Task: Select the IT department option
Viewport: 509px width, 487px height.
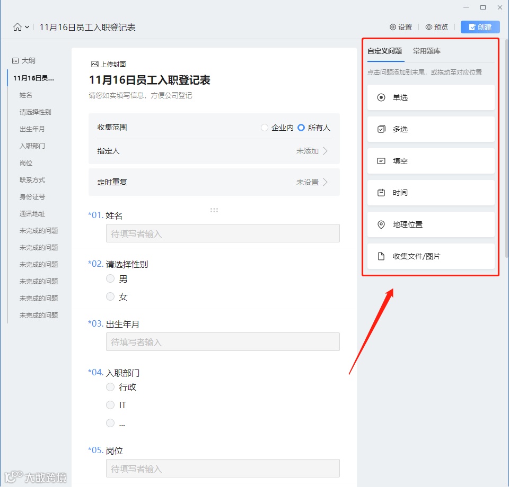Action: (x=110, y=405)
